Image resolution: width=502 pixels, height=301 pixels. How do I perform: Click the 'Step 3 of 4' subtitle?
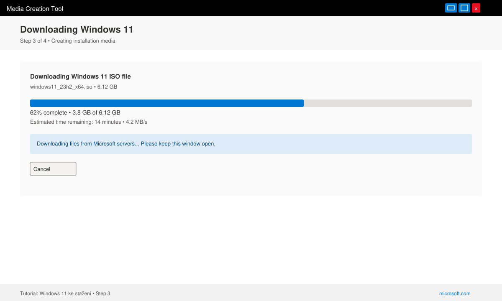point(68,41)
